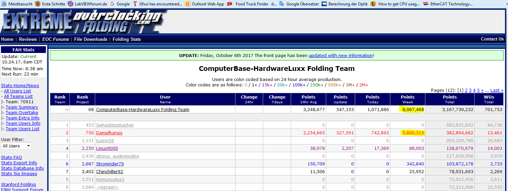Open EOC Forums in navigation bar

[55, 39]
